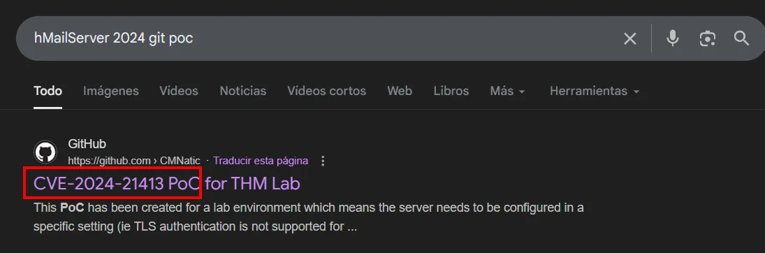Open the Vídeos cortos tab
This screenshot has height=253, width=765.
[x=326, y=91]
